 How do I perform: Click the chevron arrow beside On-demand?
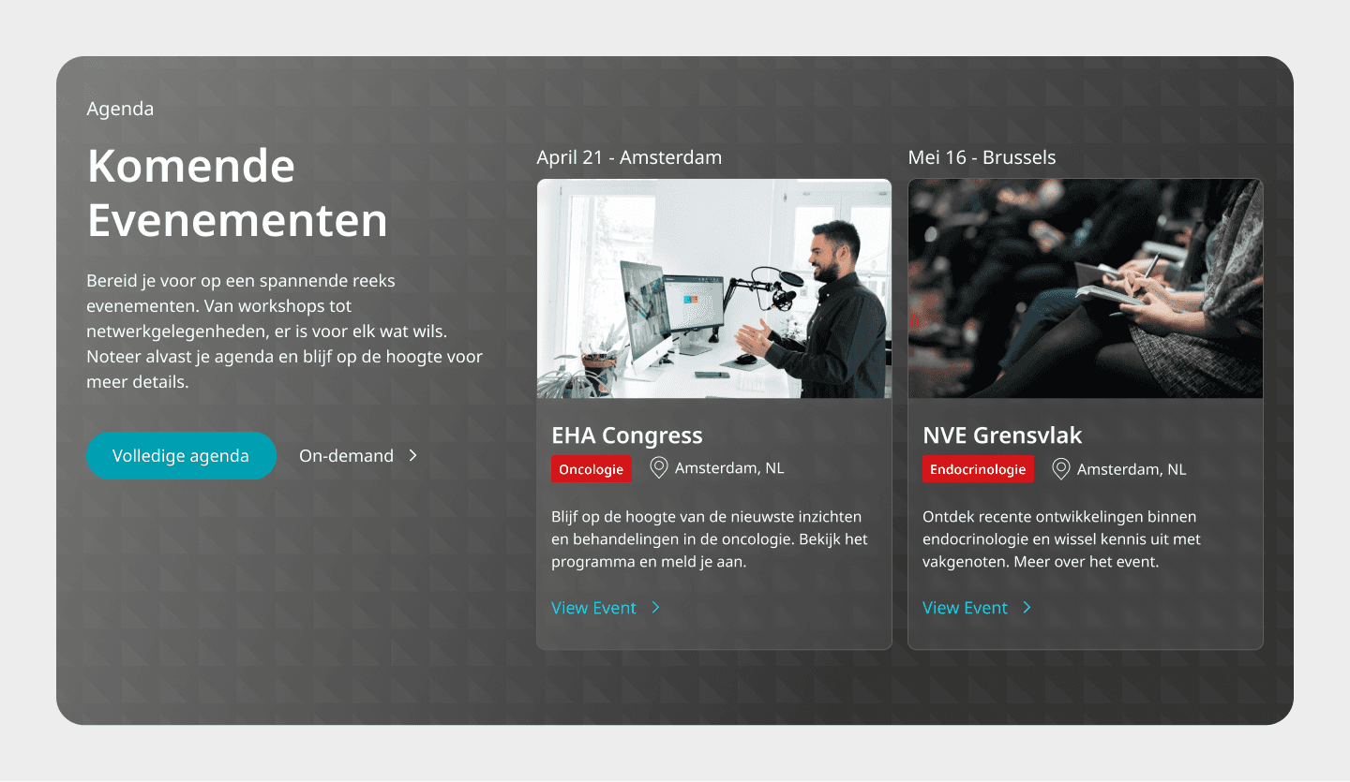pos(412,455)
